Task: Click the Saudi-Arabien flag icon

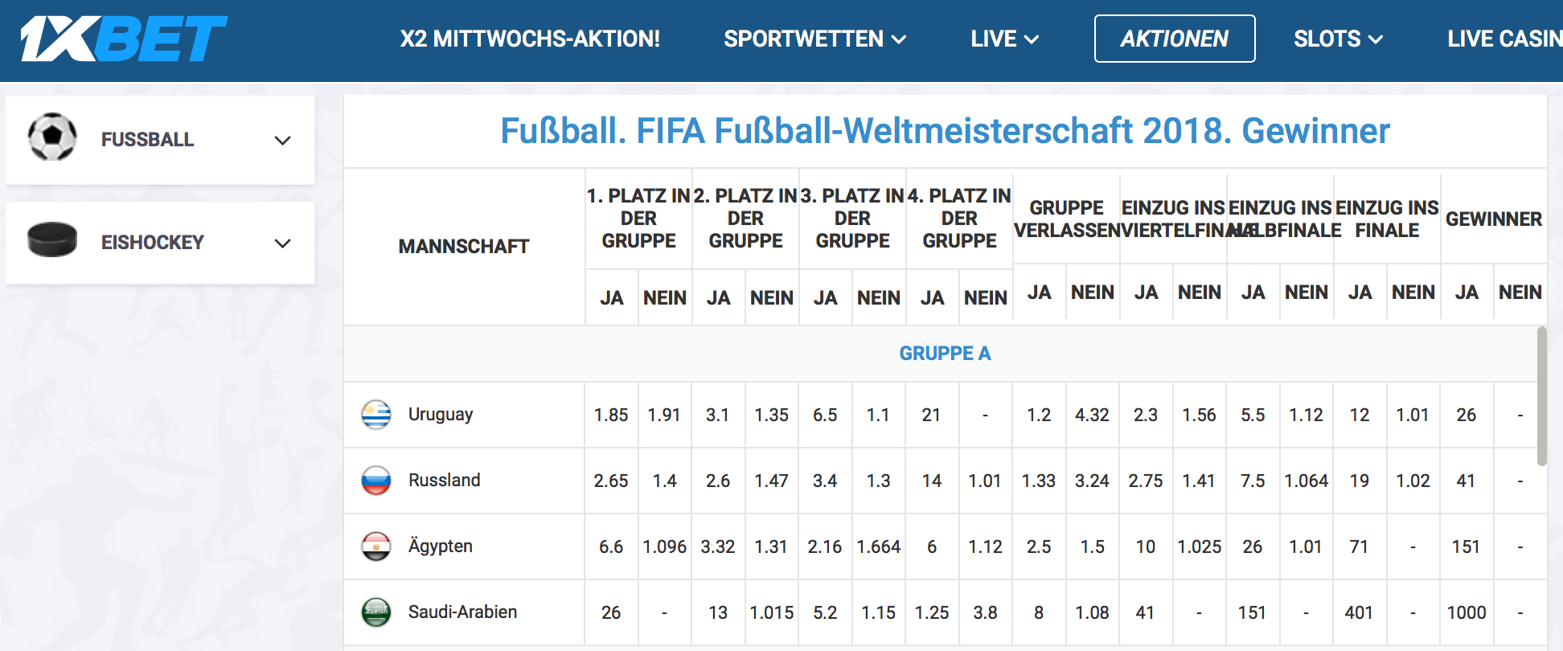Action: [376, 612]
